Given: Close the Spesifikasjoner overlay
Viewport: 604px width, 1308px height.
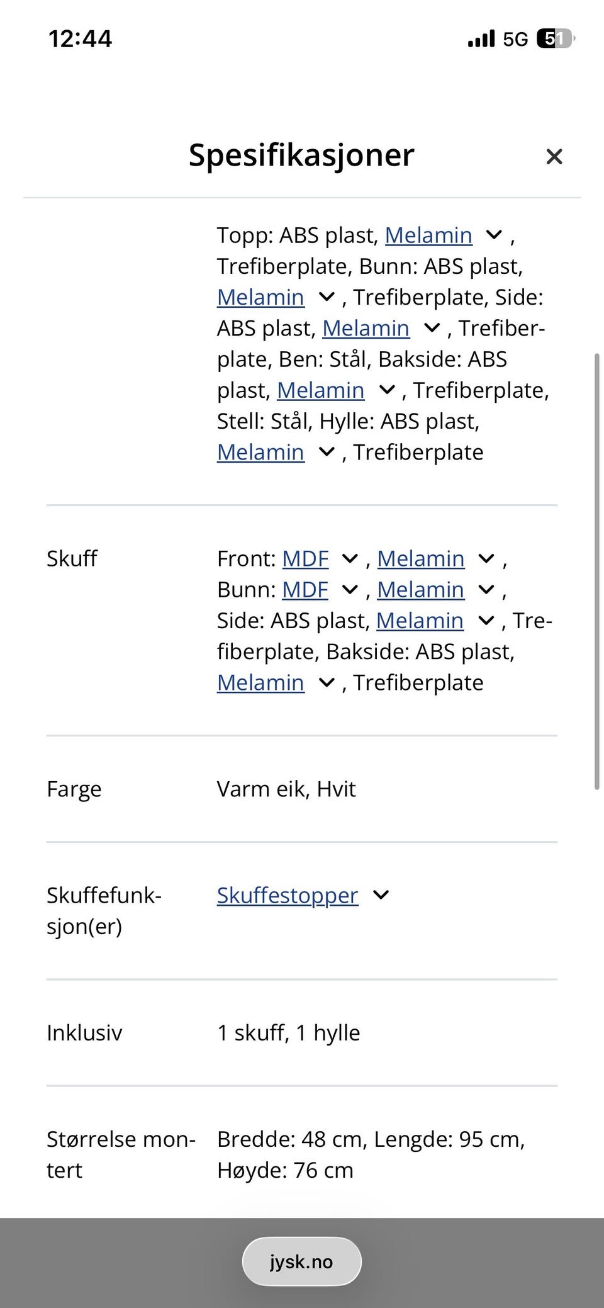Looking at the screenshot, I should coord(554,156).
